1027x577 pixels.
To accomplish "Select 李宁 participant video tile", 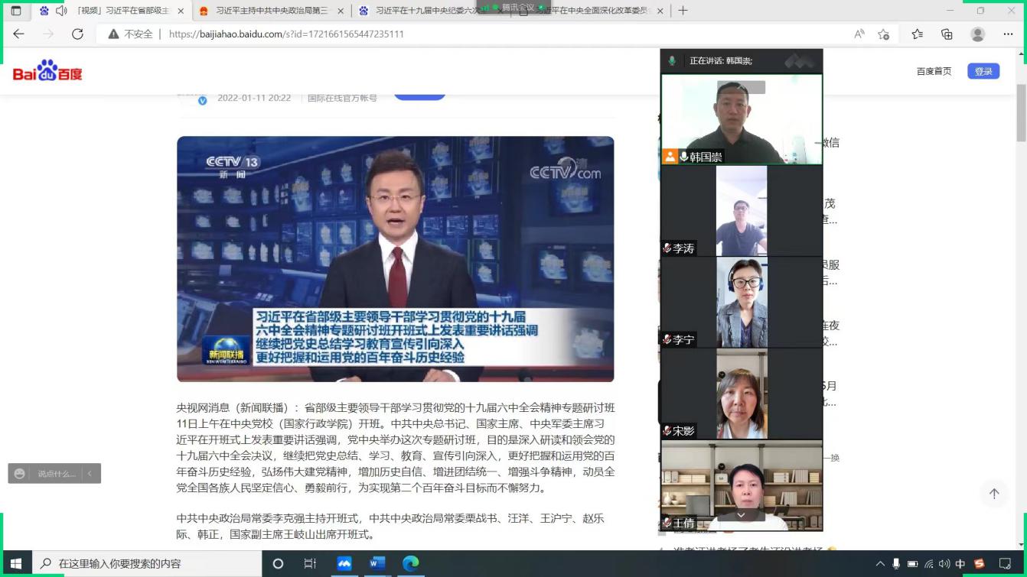I will click(x=742, y=302).
